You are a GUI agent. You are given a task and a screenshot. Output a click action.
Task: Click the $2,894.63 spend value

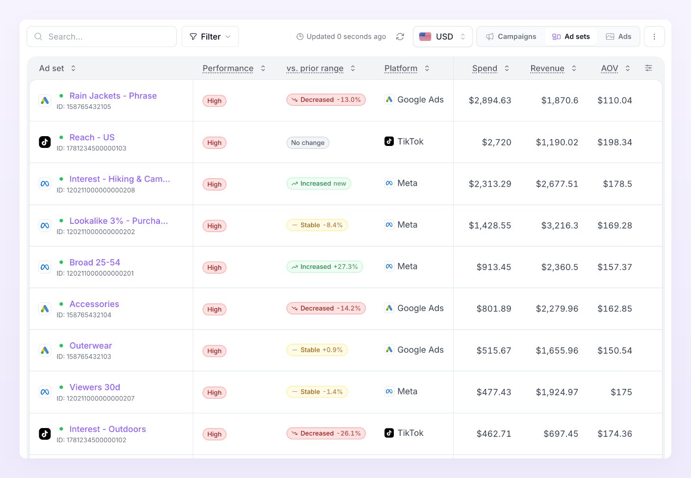pos(490,100)
